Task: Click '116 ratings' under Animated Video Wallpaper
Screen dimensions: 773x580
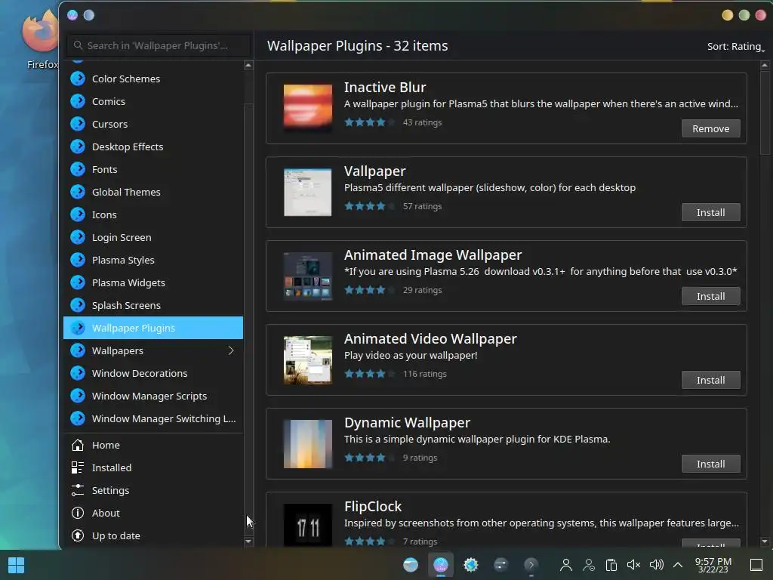Action: click(x=424, y=374)
